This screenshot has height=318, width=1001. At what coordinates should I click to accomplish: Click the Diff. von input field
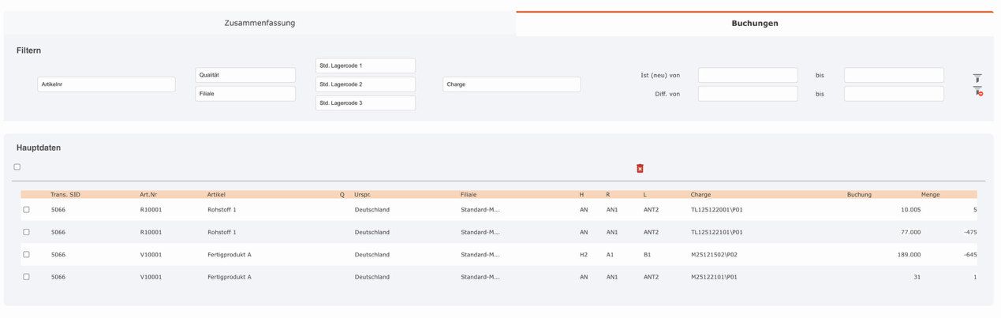coord(747,94)
